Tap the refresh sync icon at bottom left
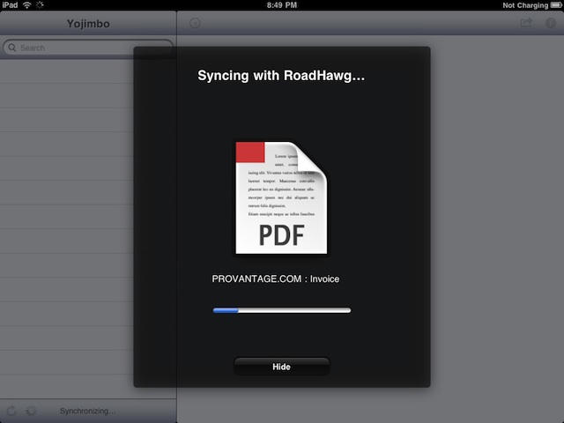Image resolution: width=564 pixels, height=423 pixels. [11, 411]
